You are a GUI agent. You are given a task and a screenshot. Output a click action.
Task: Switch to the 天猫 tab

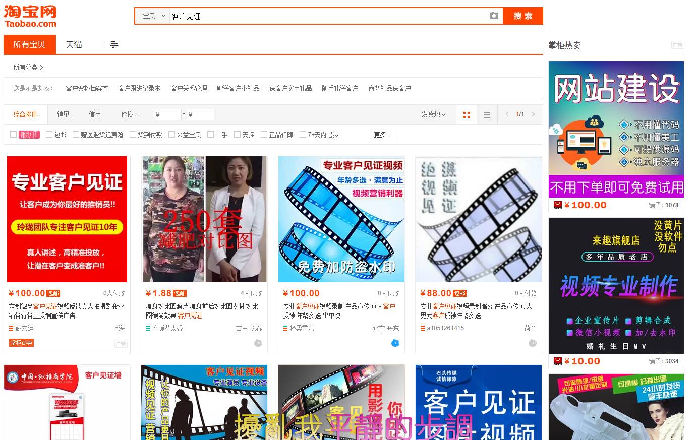74,44
